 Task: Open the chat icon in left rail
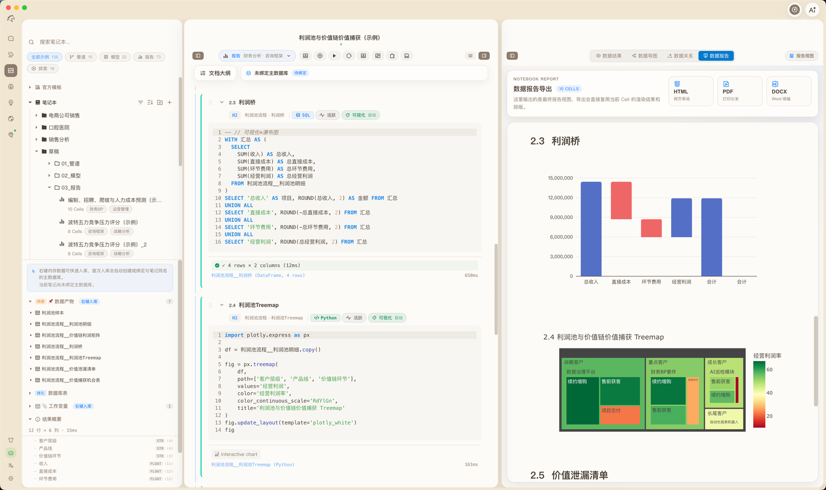click(11, 38)
